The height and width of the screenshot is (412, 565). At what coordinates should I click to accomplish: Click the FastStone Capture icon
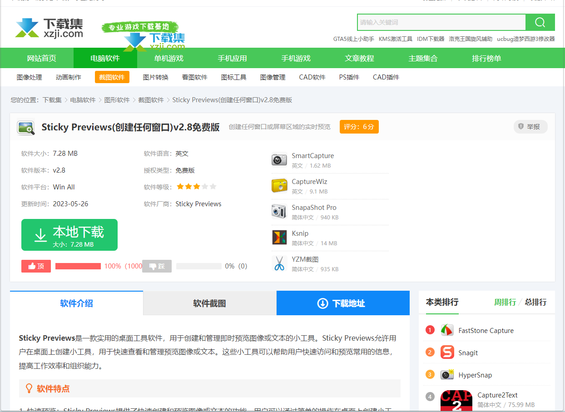click(x=447, y=330)
